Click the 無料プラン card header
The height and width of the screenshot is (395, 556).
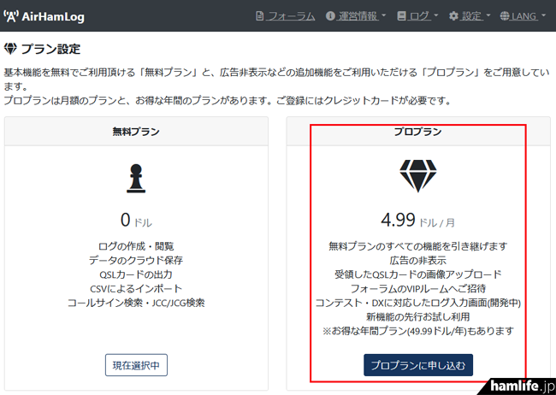click(136, 132)
